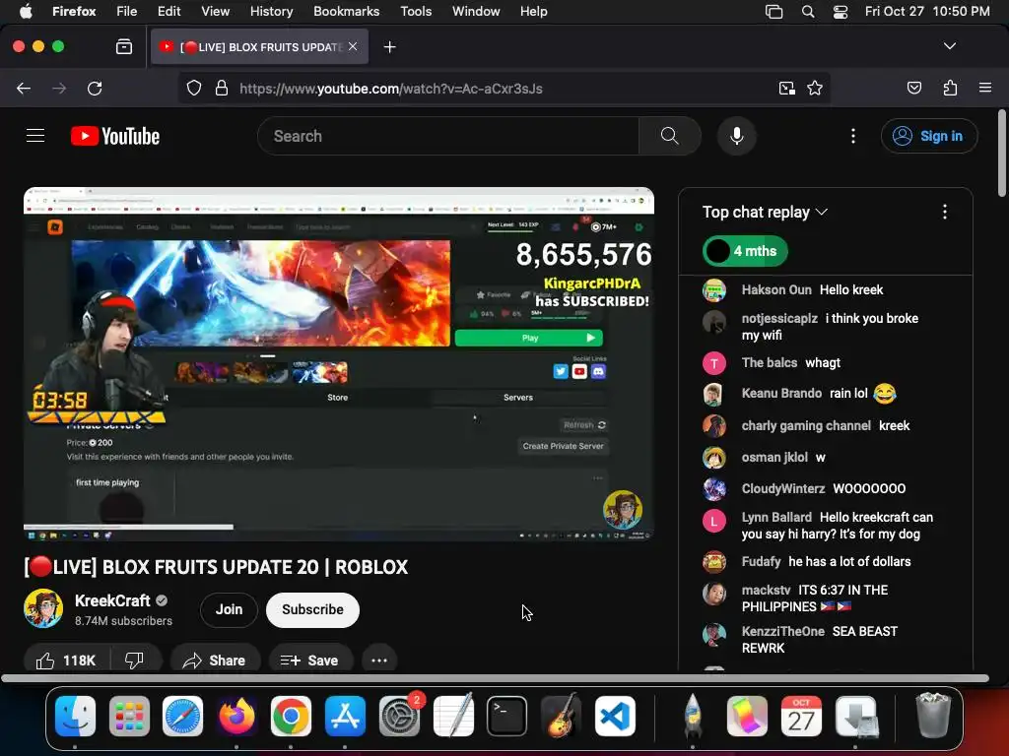
Task: Select notjessicaplz chat message
Action: click(830, 327)
